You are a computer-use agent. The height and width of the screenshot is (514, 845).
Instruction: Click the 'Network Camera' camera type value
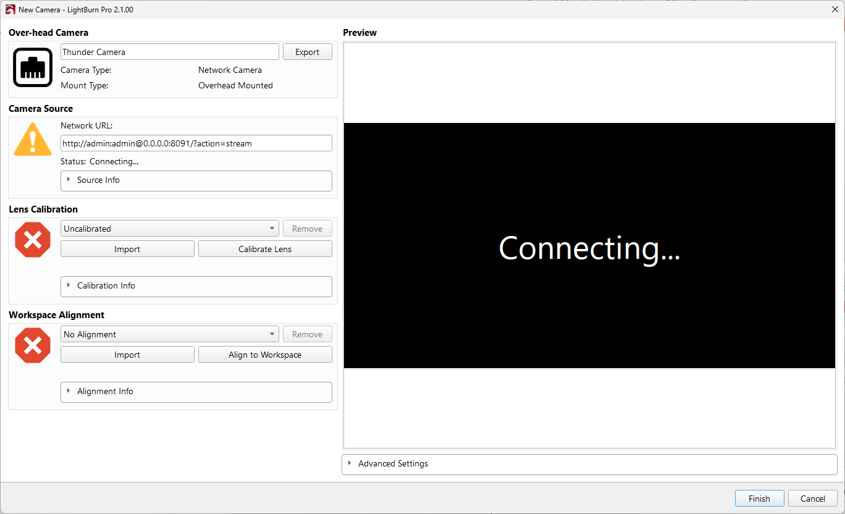[230, 70]
